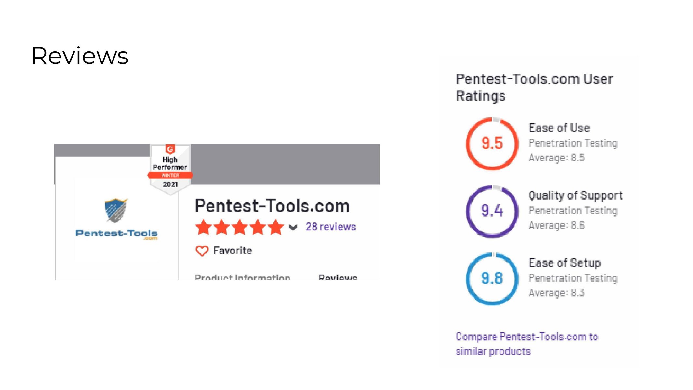693x390 pixels.
Task: Click the Pentest-Tools wordmark under the shield
Action: [x=116, y=234]
